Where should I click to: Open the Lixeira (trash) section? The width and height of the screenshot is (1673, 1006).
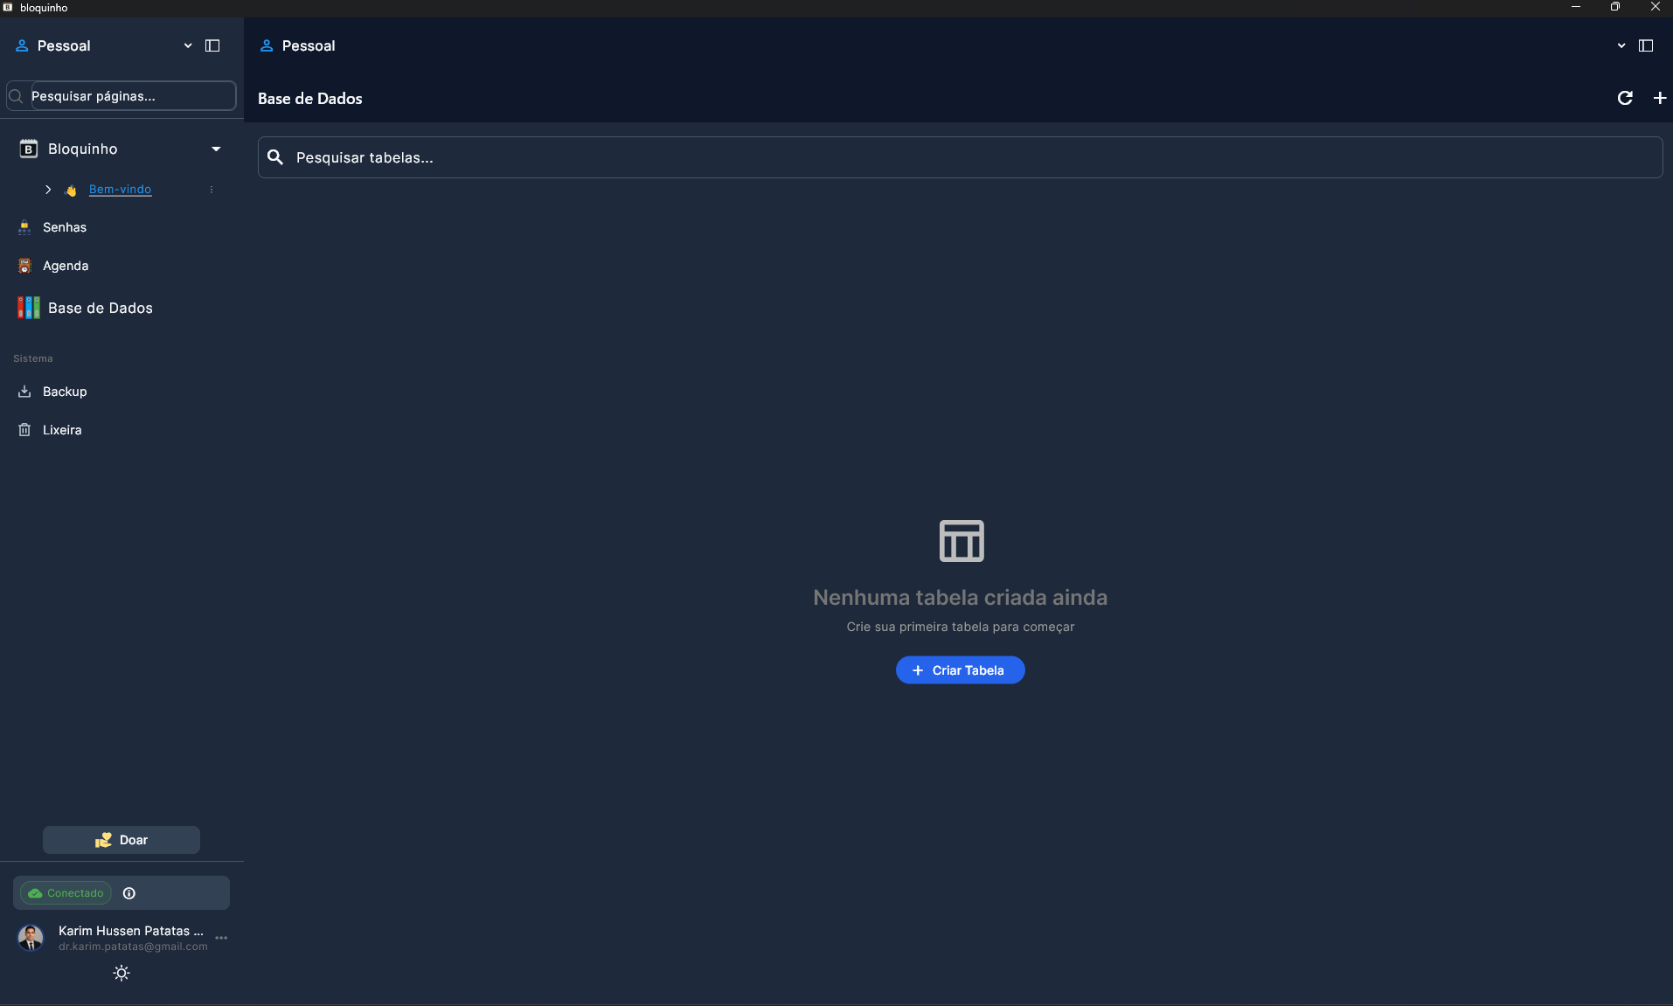pos(61,430)
